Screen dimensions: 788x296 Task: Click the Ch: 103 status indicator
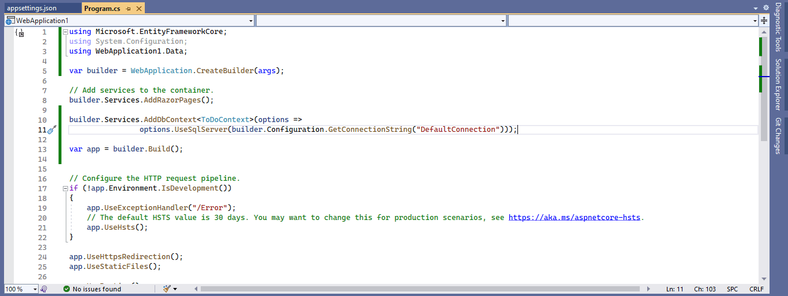pos(706,289)
